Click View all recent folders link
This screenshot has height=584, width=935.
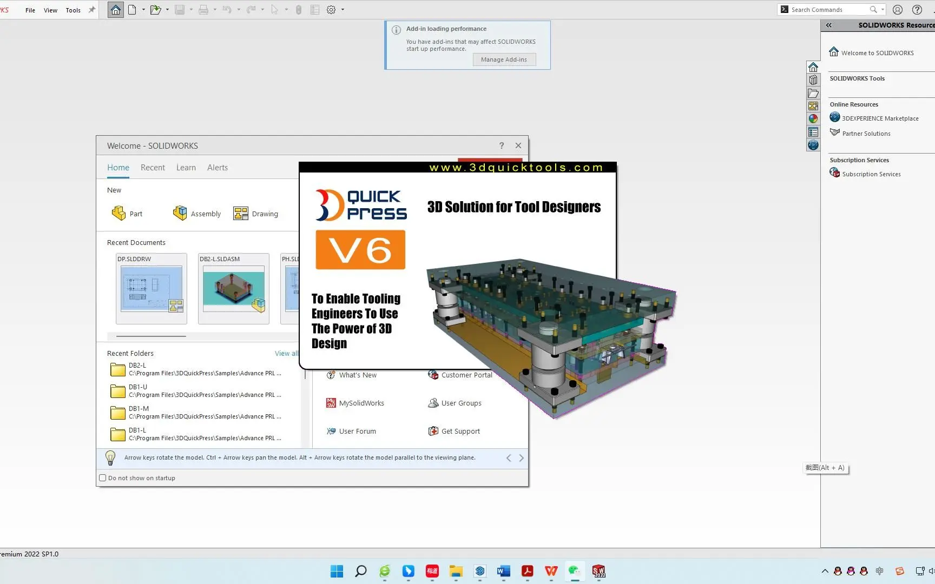(286, 353)
